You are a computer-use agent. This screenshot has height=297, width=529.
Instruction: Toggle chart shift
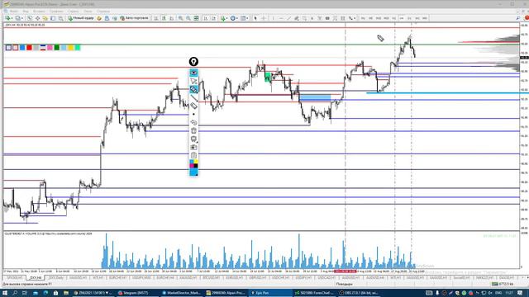click(x=213, y=18)
